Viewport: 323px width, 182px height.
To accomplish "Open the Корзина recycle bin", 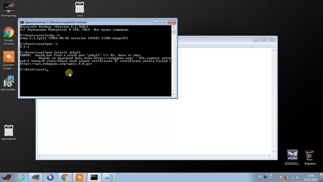I will coord(309,157).
